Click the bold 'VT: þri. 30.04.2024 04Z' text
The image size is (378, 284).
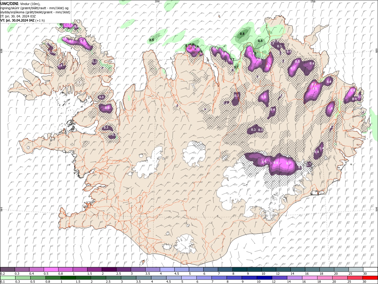click(x=18, y=20)
